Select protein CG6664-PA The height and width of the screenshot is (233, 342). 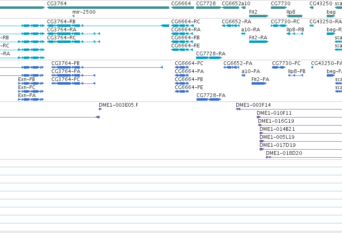(x=182, y=75)
